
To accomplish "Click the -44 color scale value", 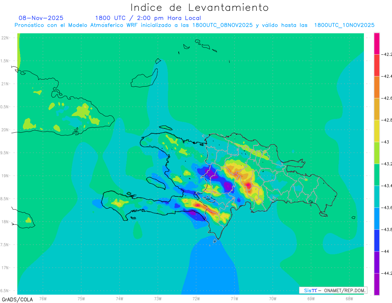I will (x=385, y=251).
